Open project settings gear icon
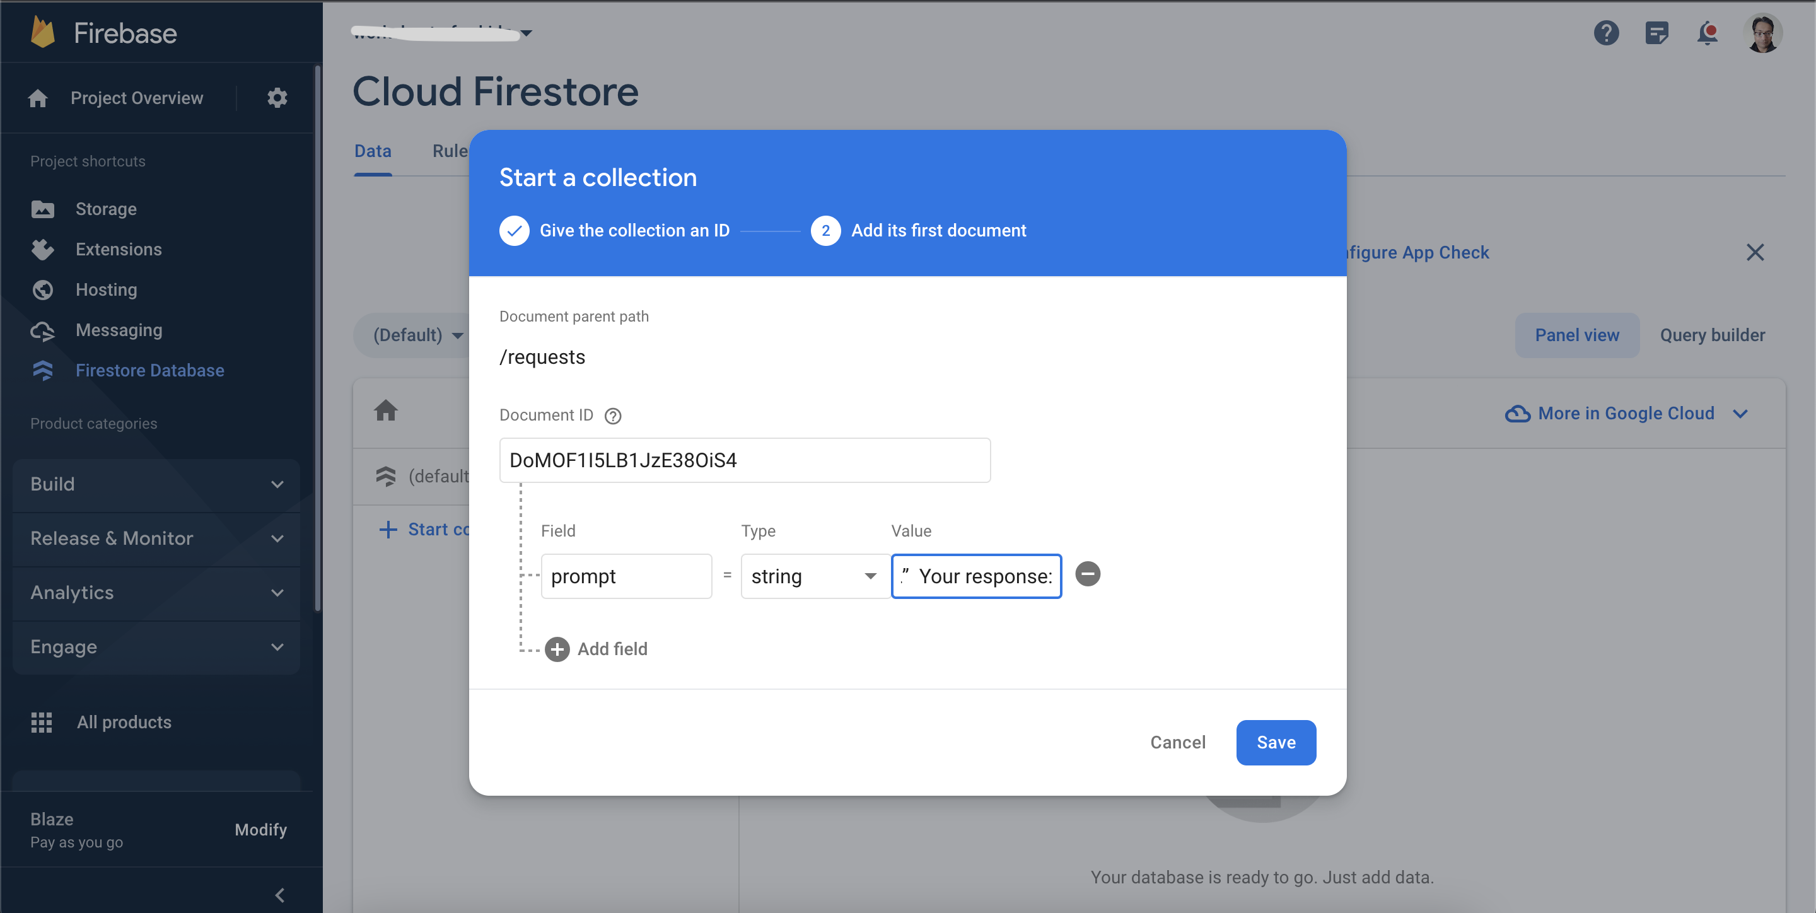This screenshot has width=1816, height=913. click(x=277, y=98)
